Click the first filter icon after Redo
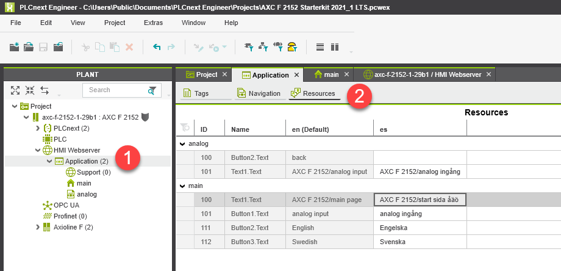 point(249,47)
